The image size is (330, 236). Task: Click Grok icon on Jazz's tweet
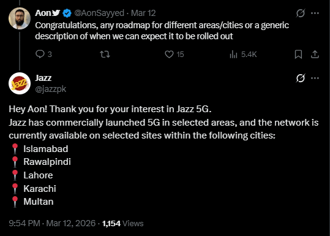pyautogui.click(x=301, y=78)
